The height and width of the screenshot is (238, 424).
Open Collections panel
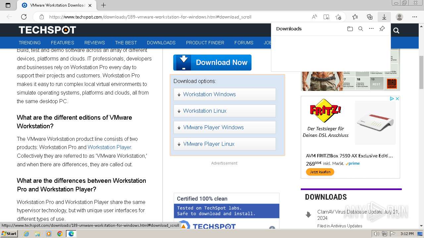pyautogui.click(x=370, y=17)
